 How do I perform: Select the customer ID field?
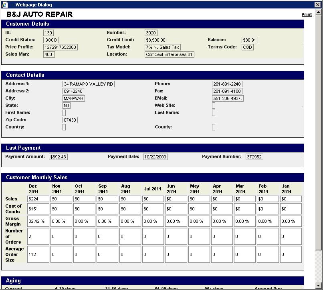pyautogui.click(x=48, y=33)
